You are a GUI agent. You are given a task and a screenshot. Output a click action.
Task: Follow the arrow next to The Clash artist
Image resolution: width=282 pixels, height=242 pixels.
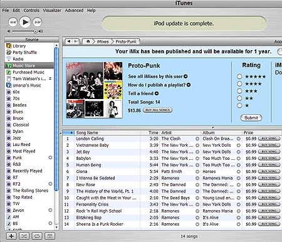(x=197, y=139)
